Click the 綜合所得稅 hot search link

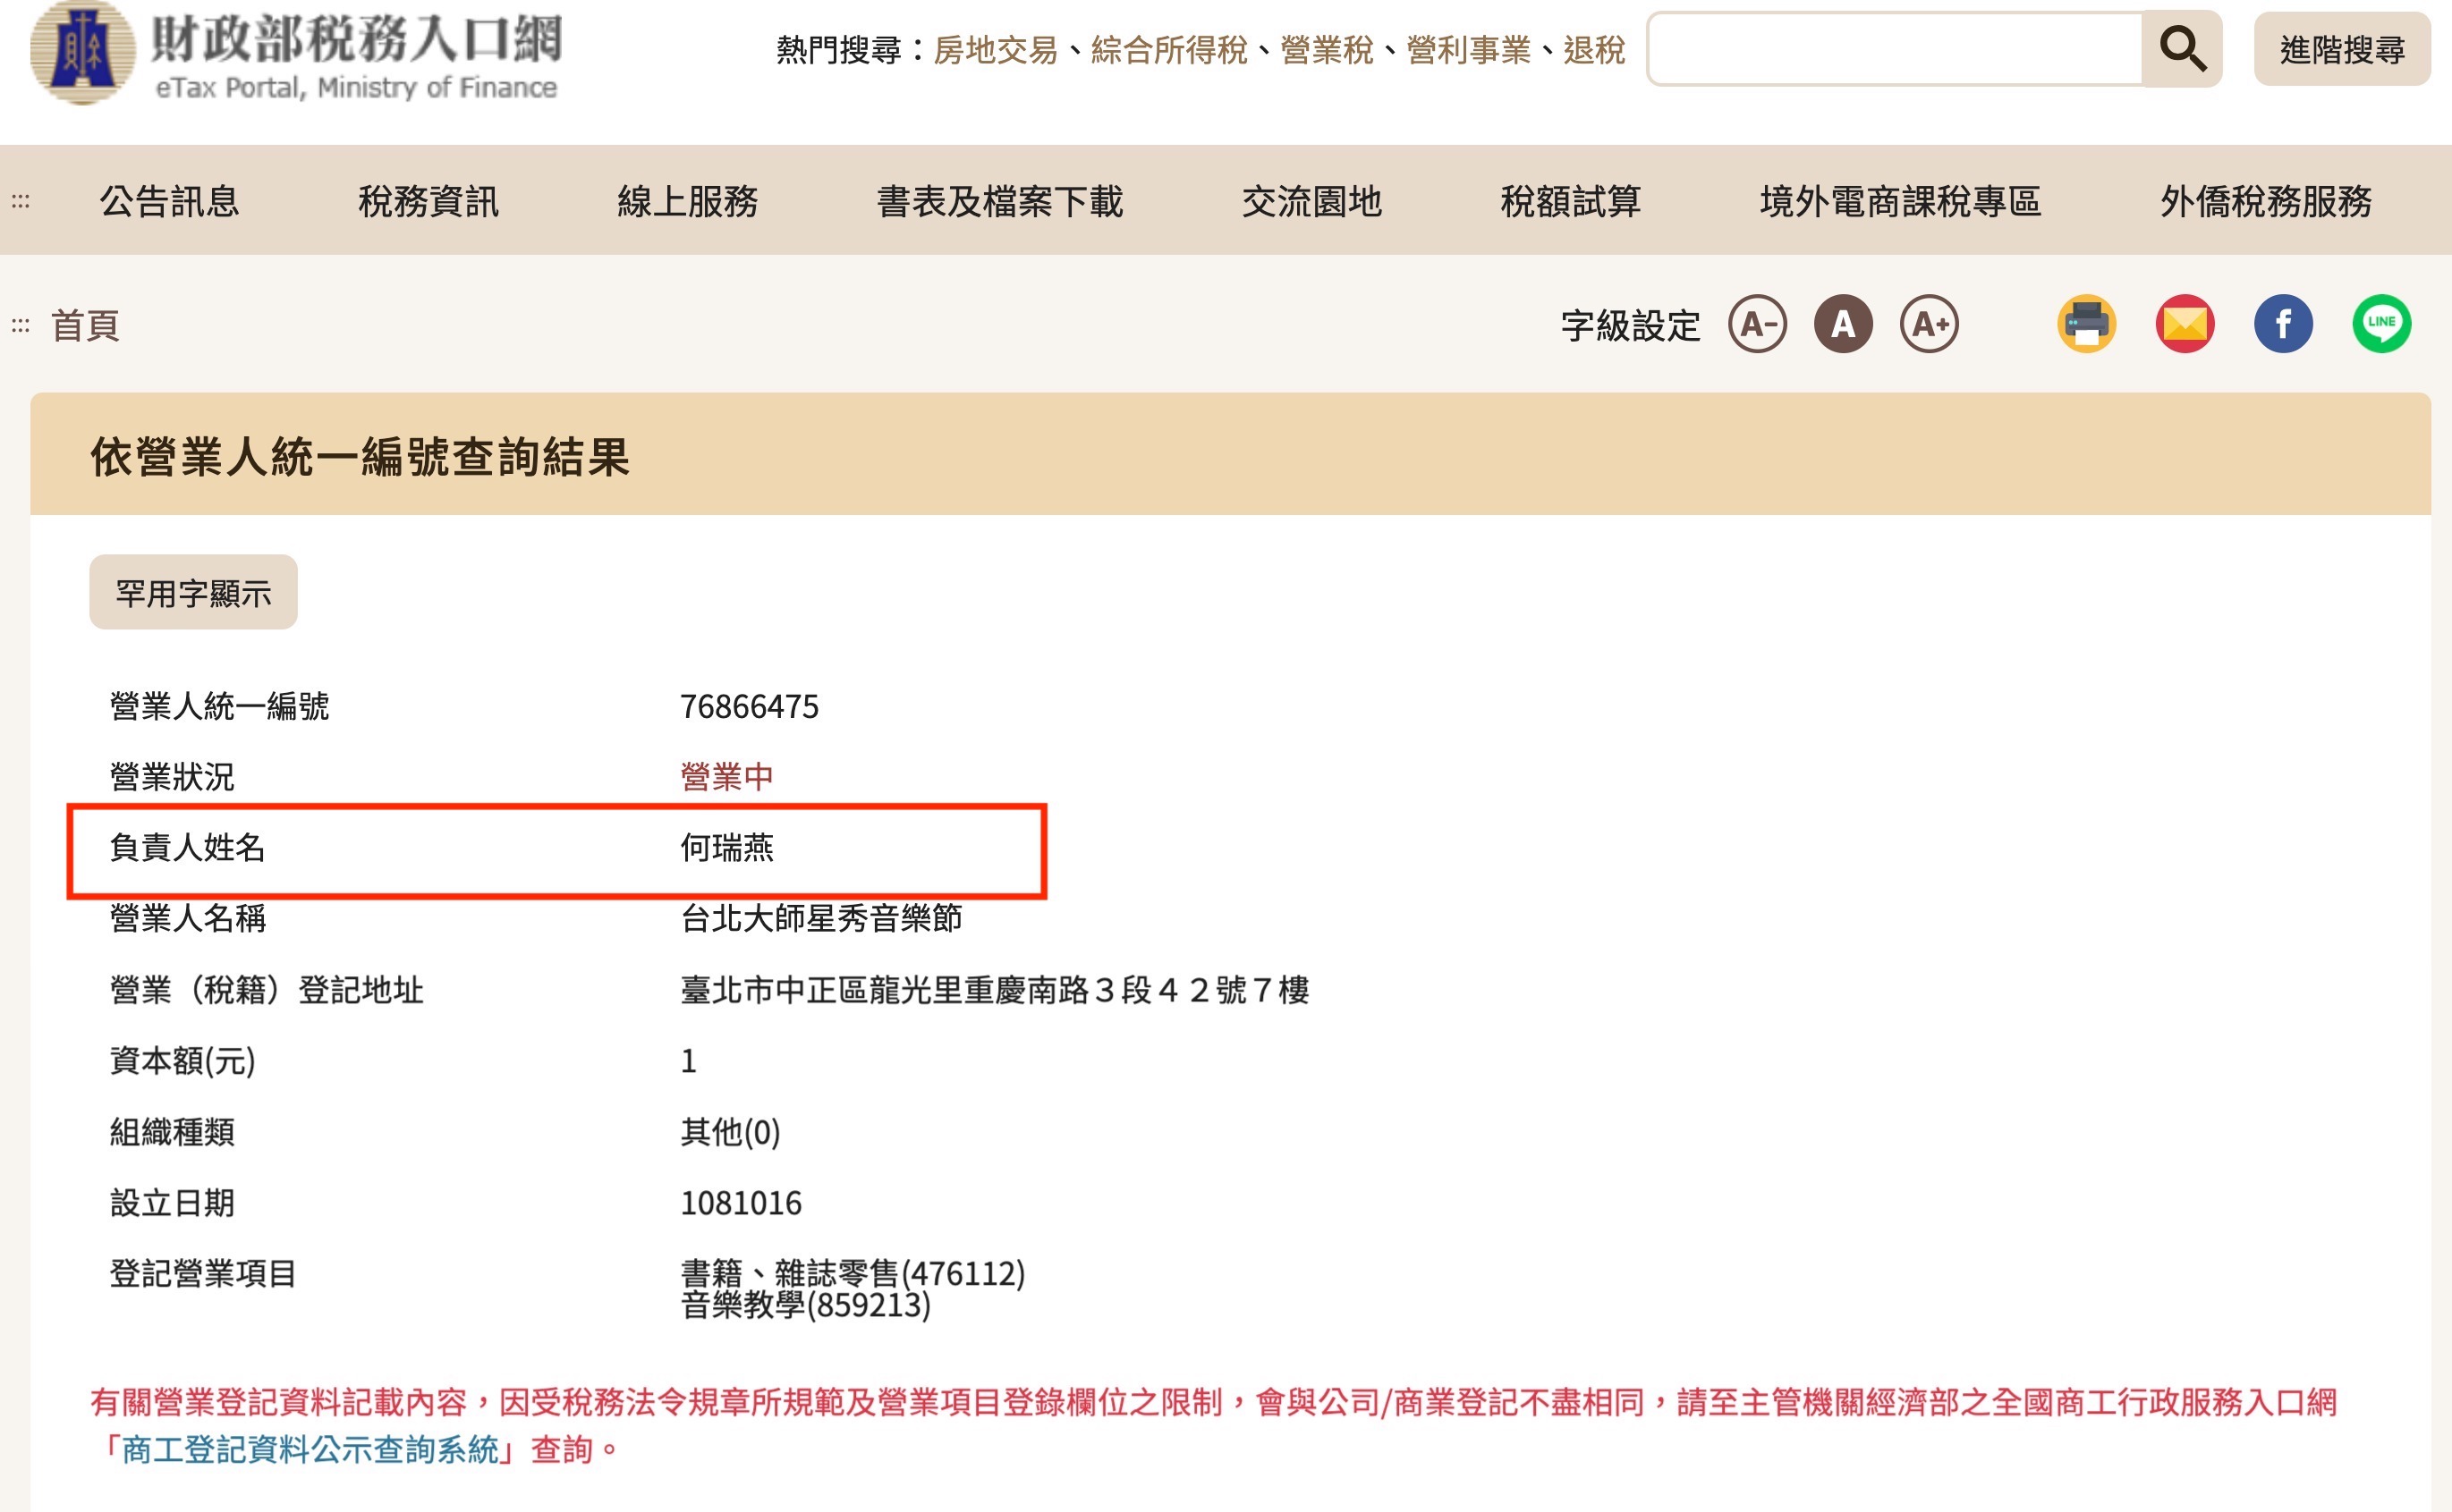[x=1168, y=49]
